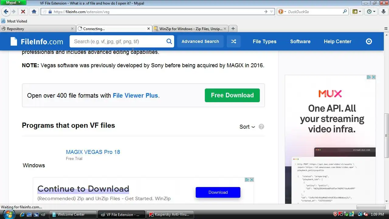
Task: Click the scrollbar up arrow
Action: click(x=387, y=35)
